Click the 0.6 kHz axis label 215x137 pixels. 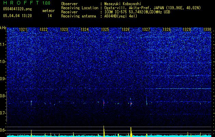click(x=3, y=130)
